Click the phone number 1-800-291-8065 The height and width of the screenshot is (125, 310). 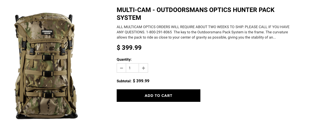click(x=159, y=32)
